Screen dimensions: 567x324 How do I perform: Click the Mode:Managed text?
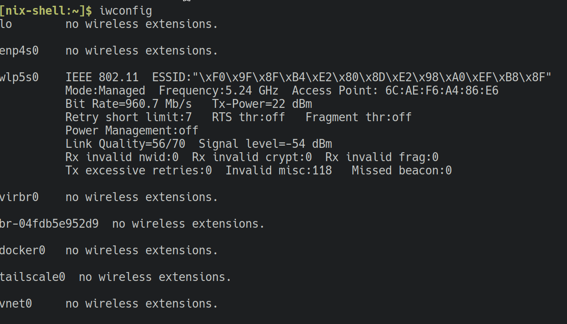[105, 91]
